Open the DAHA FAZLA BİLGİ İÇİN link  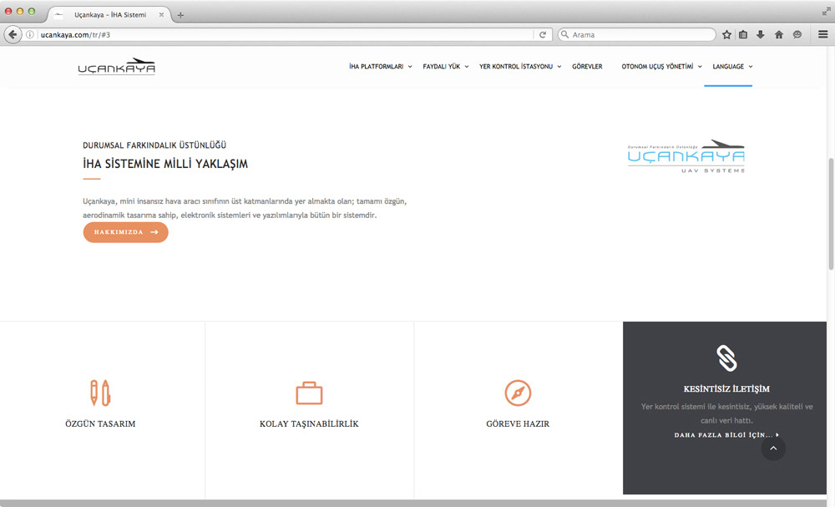click(726, 434)
